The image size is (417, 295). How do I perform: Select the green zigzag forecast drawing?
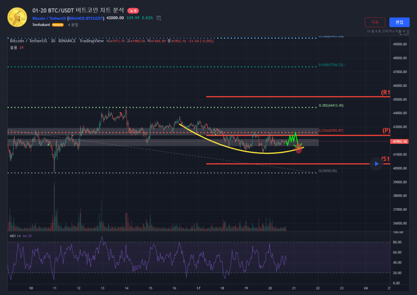(x=291, y=139)
